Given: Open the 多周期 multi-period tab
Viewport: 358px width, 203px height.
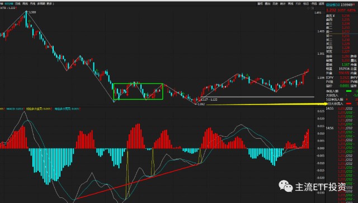Looking at the screenshot, I should 41,4.
